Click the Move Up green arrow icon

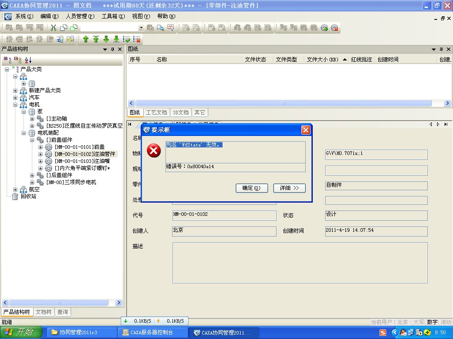pyautogui.click(x=86, y=39)
